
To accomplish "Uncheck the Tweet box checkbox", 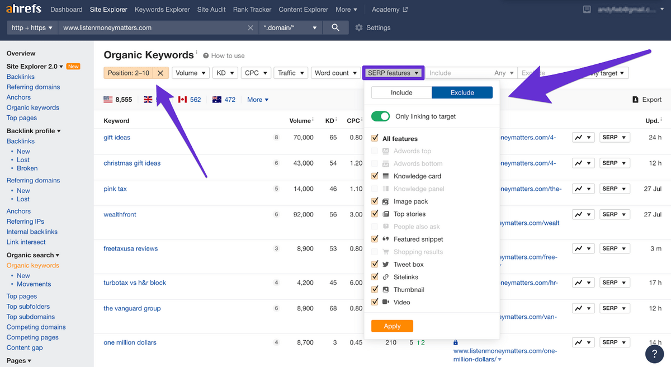I will click(x=375, y=265).
